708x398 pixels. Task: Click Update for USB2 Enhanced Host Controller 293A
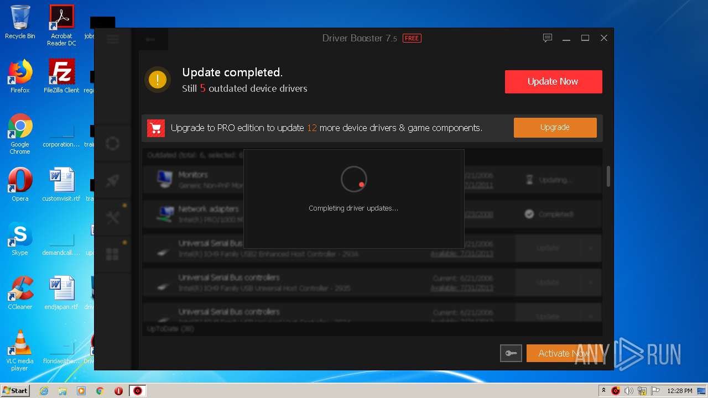(x=548, y=248)
